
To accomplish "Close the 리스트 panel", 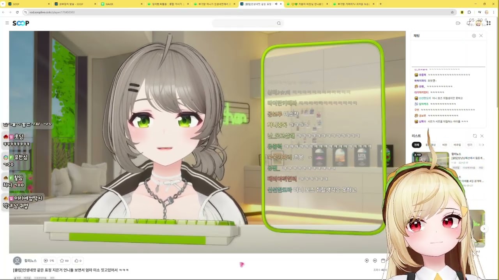I will (x=482, y=136).
